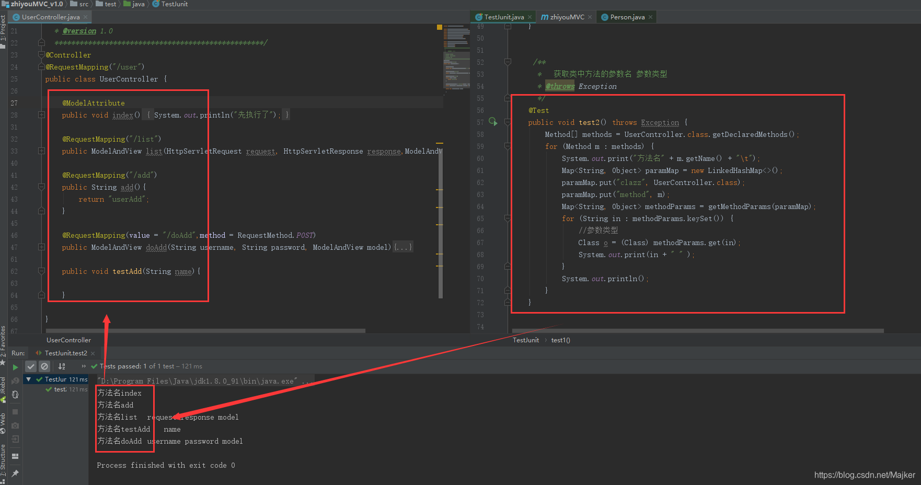Click java.exe command line in console
Image resolution: width=921 pixels, height=485 pixels.
coord(205,381)
